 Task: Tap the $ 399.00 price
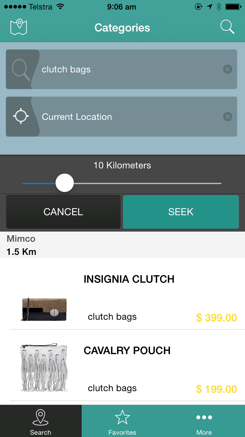point(216,317)
